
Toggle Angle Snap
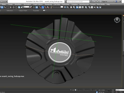coord(43,7)
